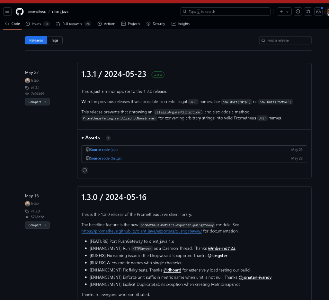Open commit 5768efe
This screenshot has height=300, width=329.
tap(38, 217)
